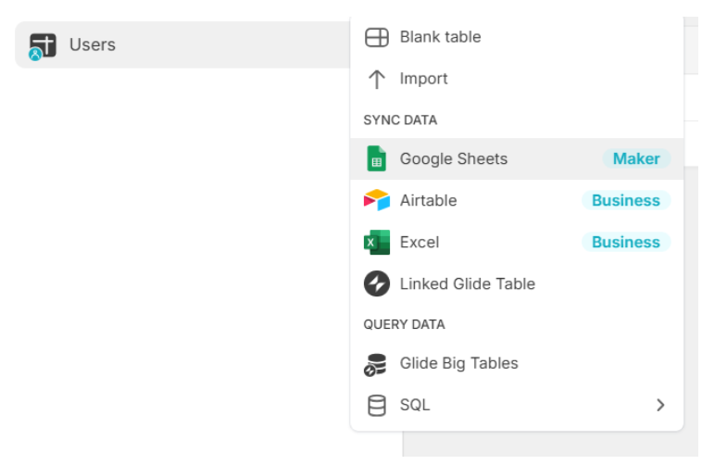Click the Excel logo icon
Image resolution: width=702 pixels, height=465 pixels.
(x=376, y=242)
